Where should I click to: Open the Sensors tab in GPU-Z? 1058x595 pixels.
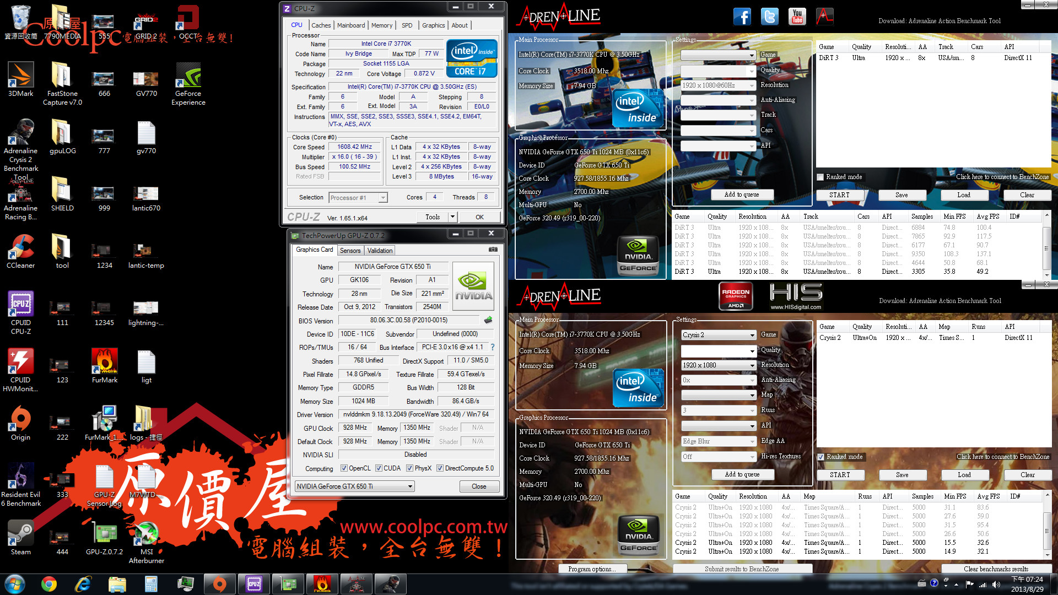click(x=350, y=251)
